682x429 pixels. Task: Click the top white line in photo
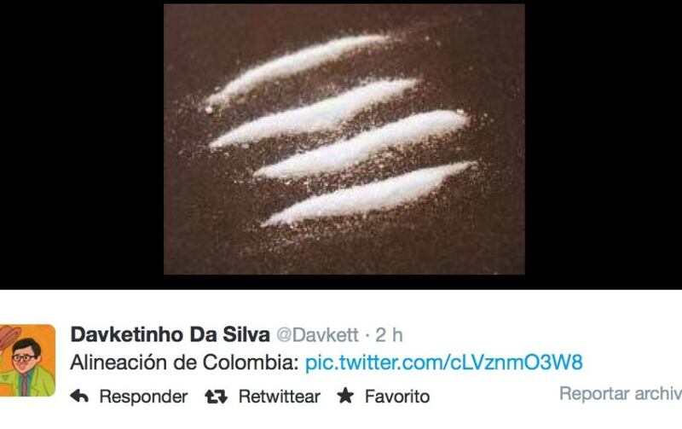tap(296, 70)
